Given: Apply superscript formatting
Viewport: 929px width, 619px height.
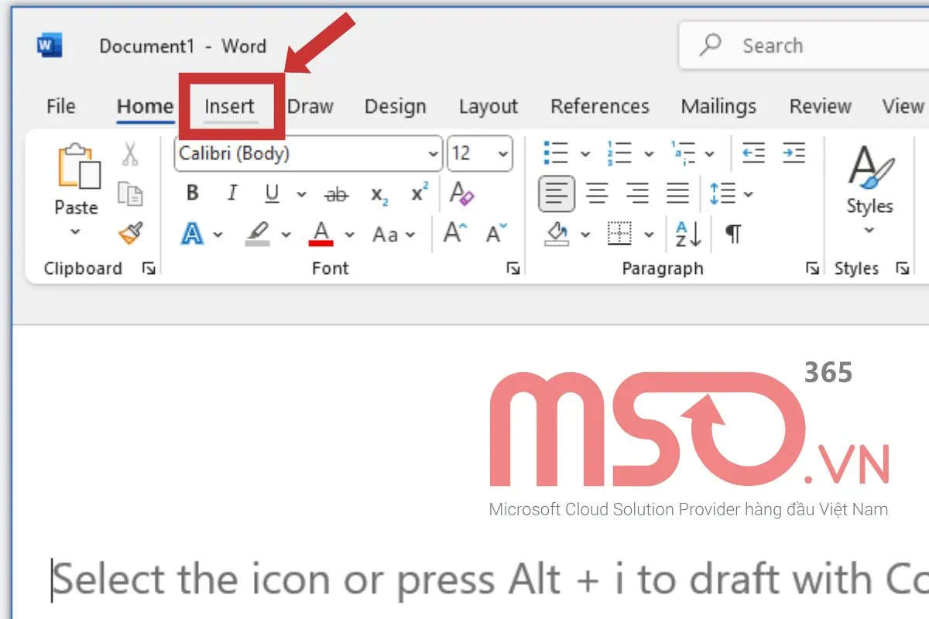Looking at the screenshot, I should (x=417, y=194).
